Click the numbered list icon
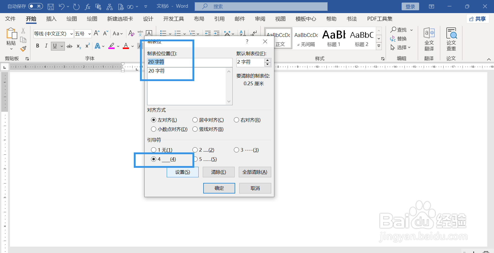The height and width of the screenshot is (253, 494). click(x=178, y=33)
